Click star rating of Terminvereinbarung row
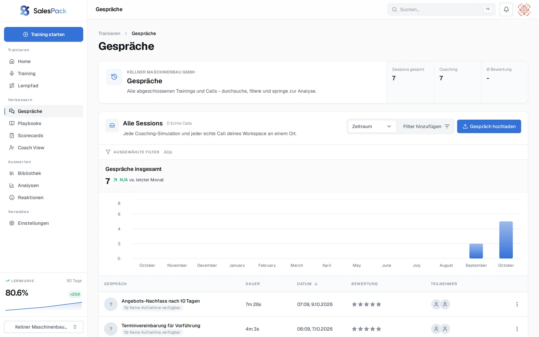Viewport: 539px width, 337px height. 367,329
